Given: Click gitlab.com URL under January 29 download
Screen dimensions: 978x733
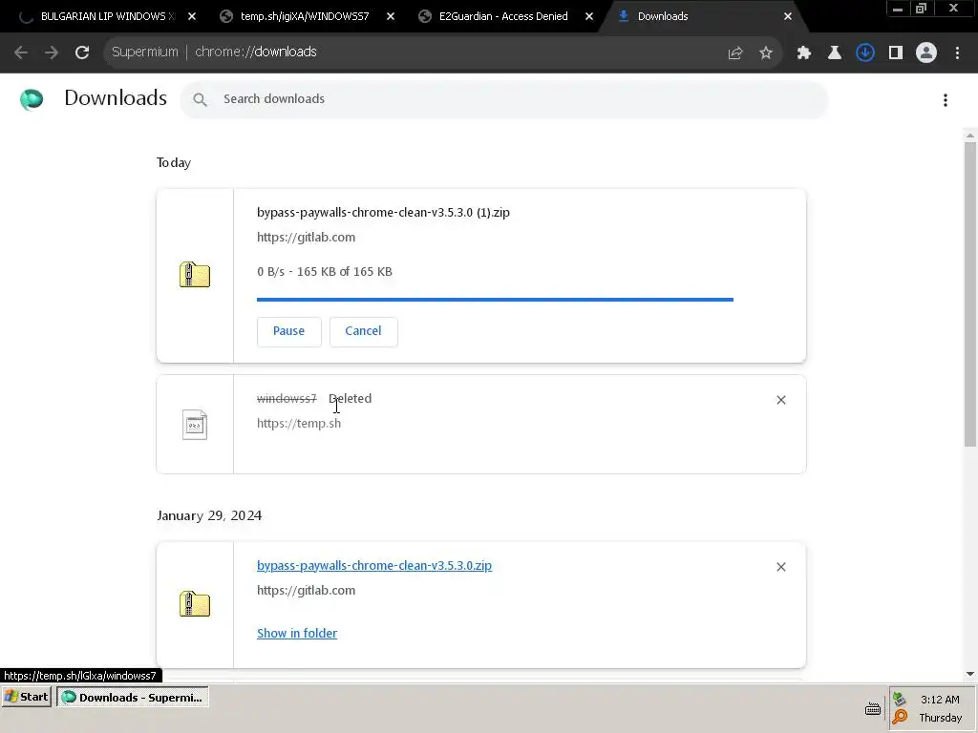Looking at the screenshot, I should [x=307, y=591].
